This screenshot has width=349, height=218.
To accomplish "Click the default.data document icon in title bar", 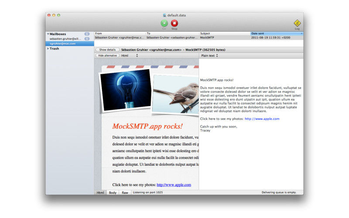I will pyautogui.click(x=164, y=15).
